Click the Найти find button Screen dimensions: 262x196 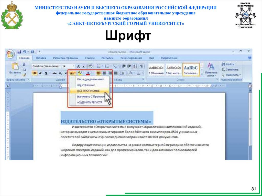click(229, 64)
